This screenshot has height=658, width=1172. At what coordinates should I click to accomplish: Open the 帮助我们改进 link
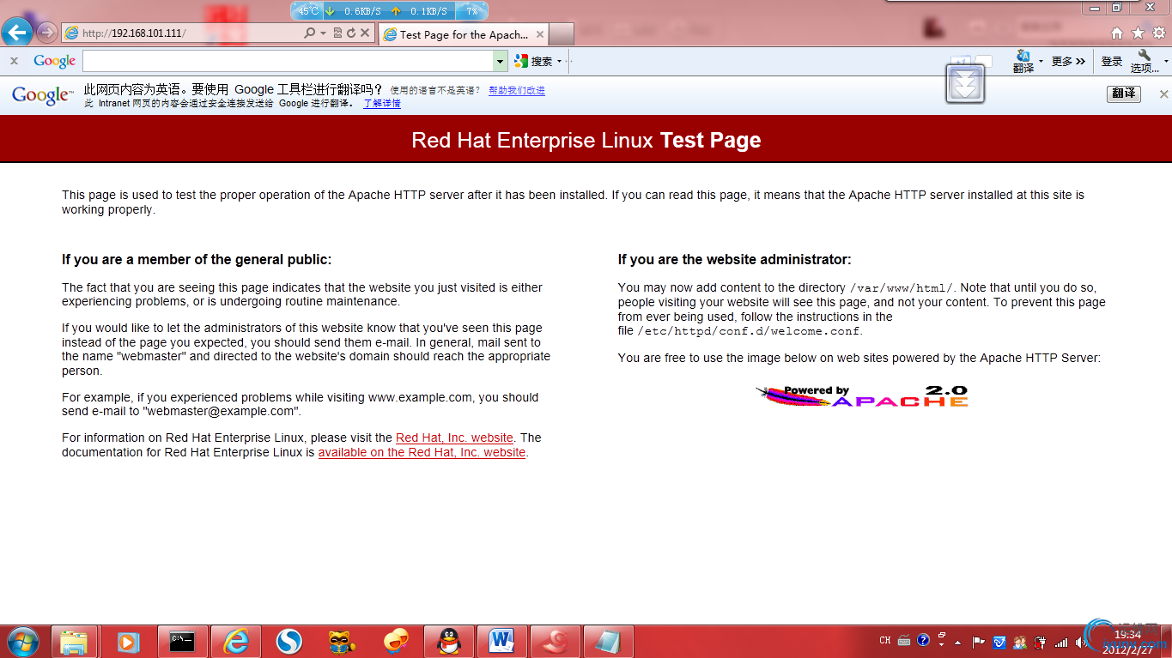(517, 90)
